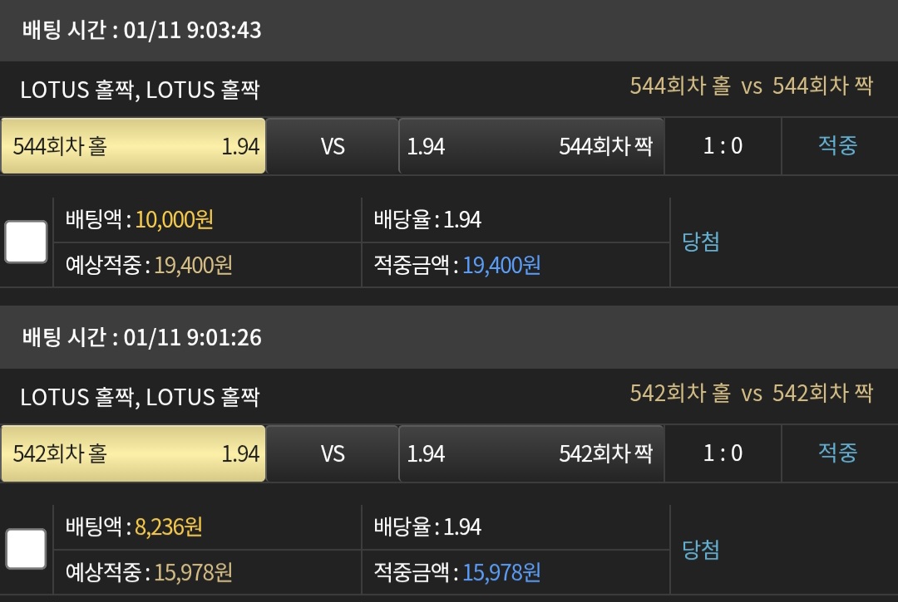Tick the checkbox for the 8,236원 bet
Image resolution: width=898 pixels, height=602 pixels.
click(26, 549)
